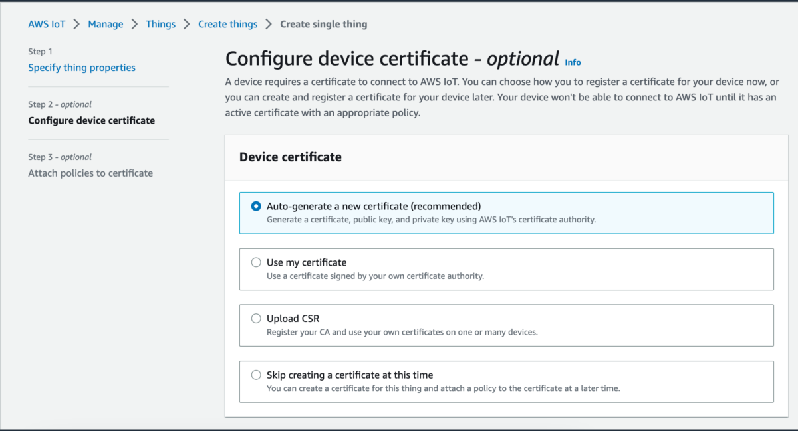Viewport: 798px width, 431px height.
Task: Click the radio circle beside Use my certificate
Action: pyautogui.click(x=256, y=262)
